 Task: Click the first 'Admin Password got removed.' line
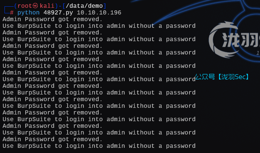(x=52, y=19)
